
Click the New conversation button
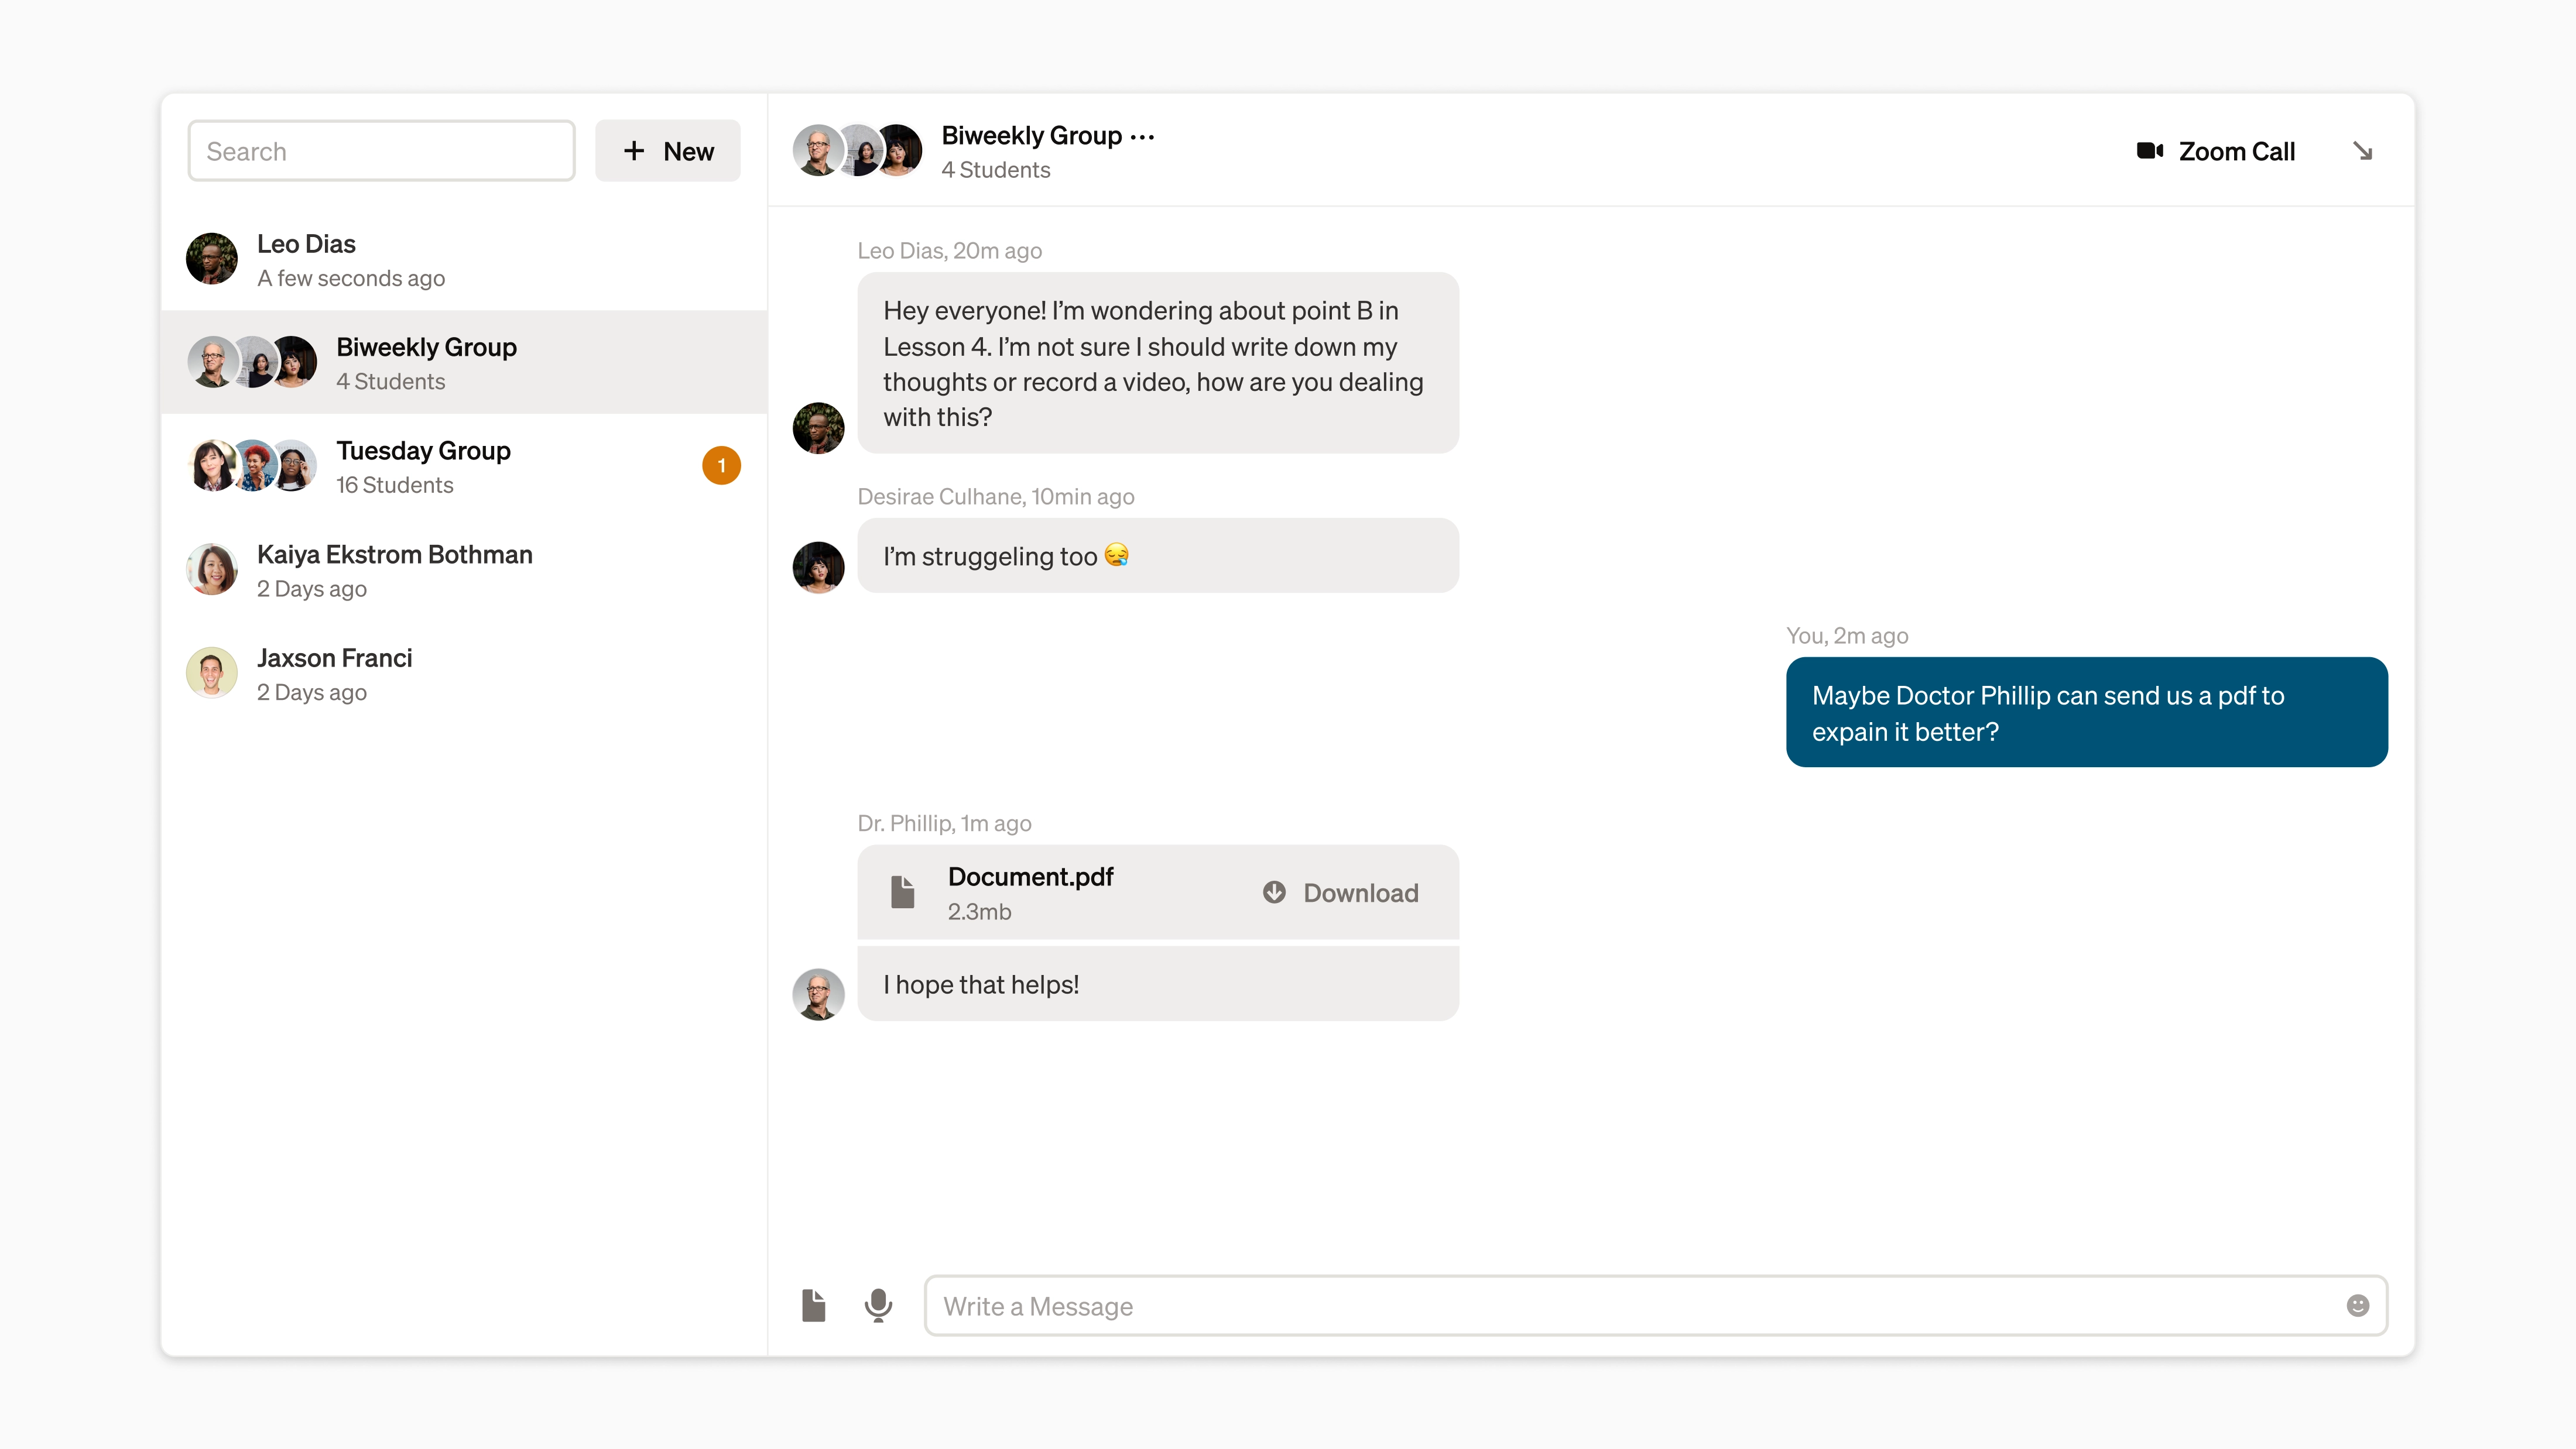click(668, 151)
